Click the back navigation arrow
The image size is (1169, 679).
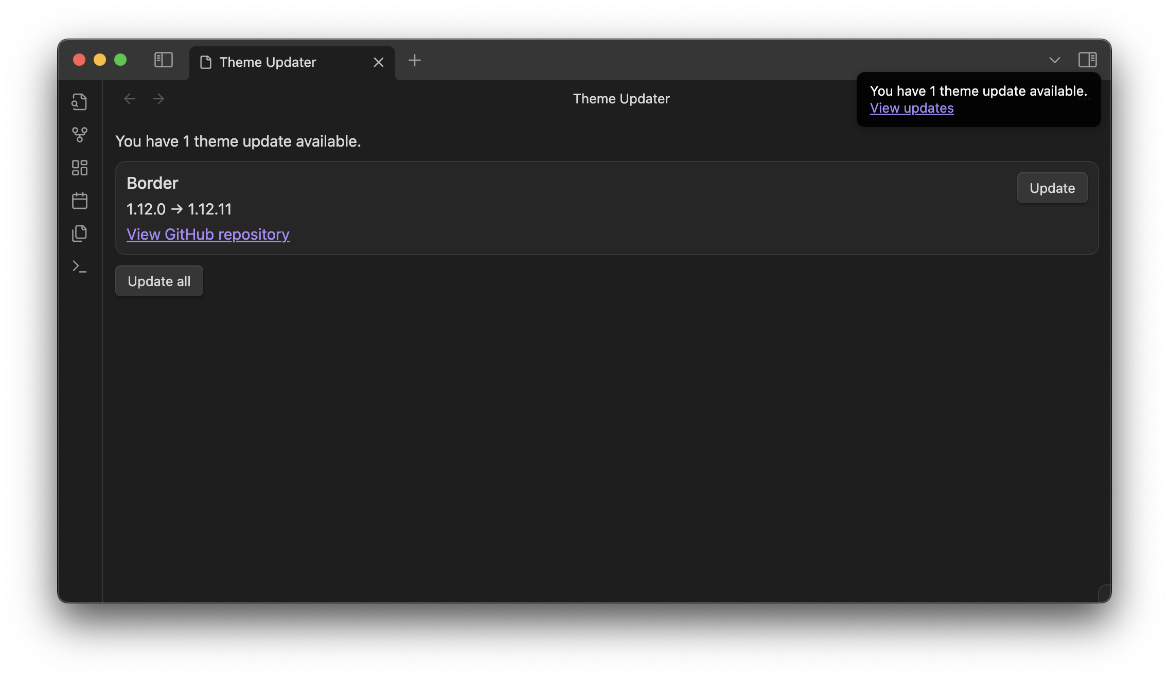tap(130, 99)
